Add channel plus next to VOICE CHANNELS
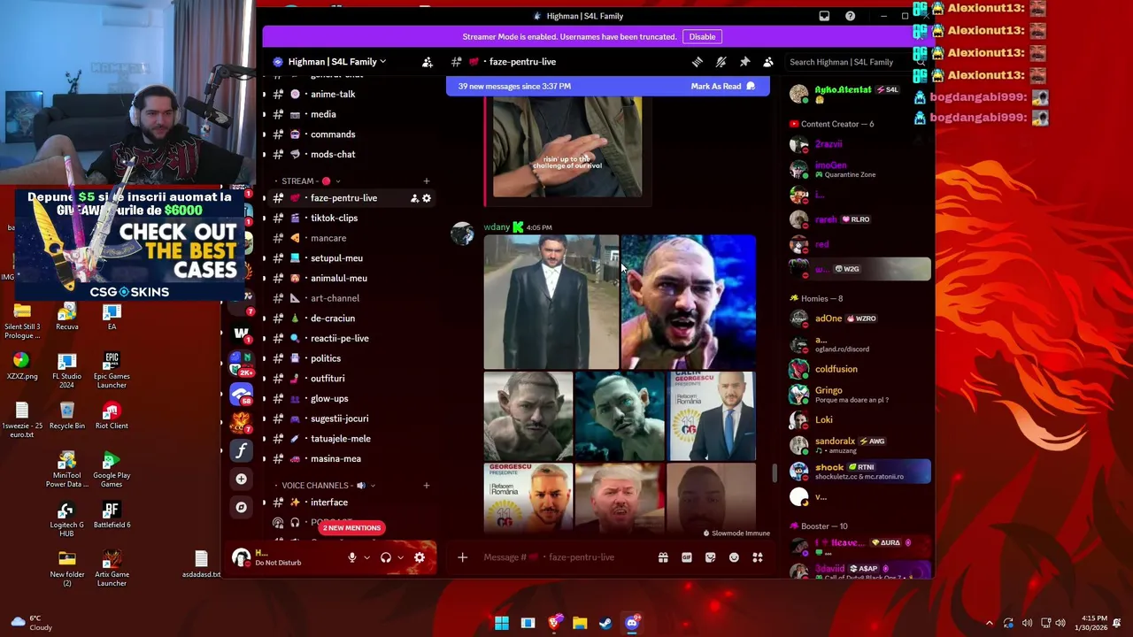1133x637 pixels. (x=426, y=486)
